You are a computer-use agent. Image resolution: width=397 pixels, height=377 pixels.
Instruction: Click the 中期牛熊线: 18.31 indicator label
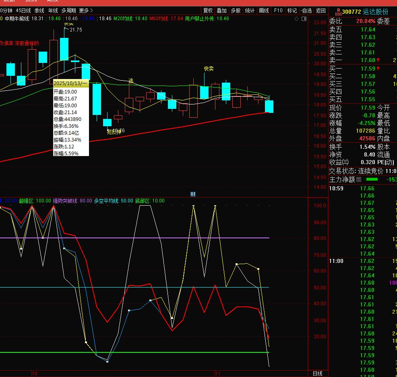click(x=24, y=19)
